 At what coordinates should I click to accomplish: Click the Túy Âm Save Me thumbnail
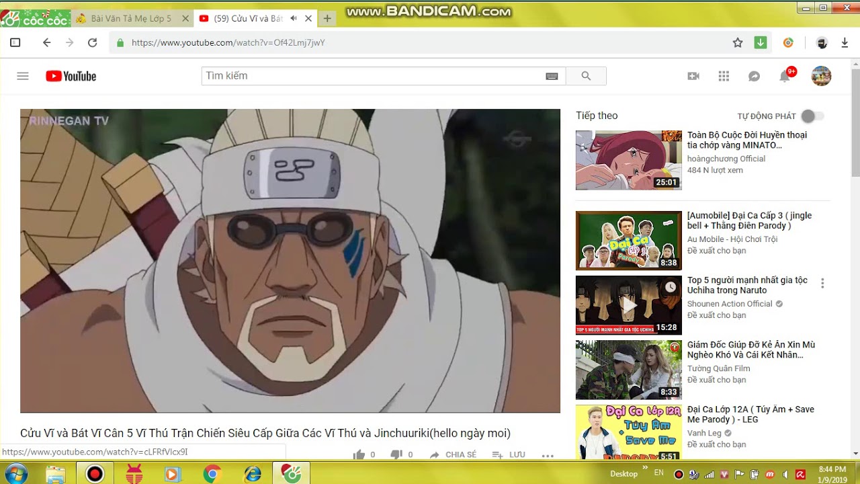click(x=629, y=432)
